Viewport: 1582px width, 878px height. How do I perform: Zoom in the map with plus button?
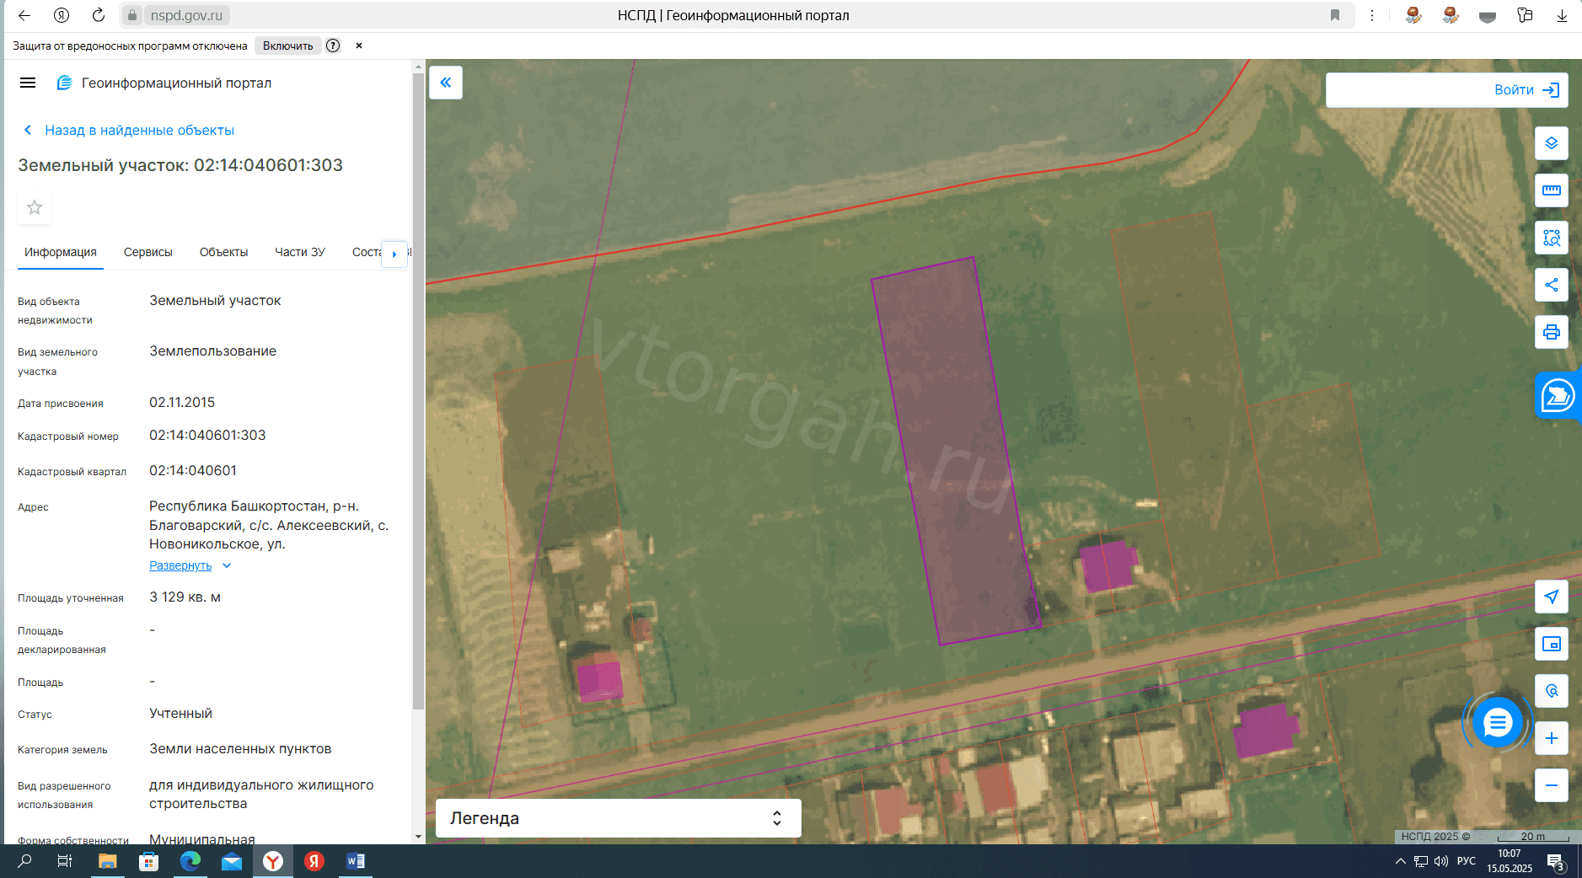pyautogui.click(x=1552, y=738)
